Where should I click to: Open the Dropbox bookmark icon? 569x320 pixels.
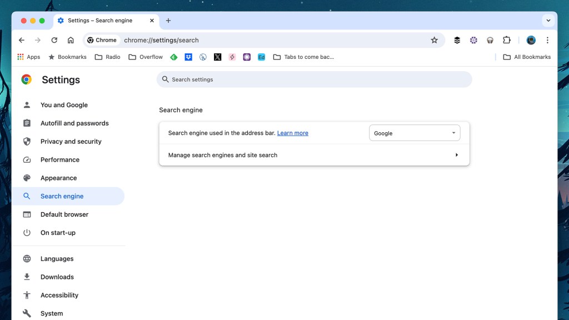[188, 57]
